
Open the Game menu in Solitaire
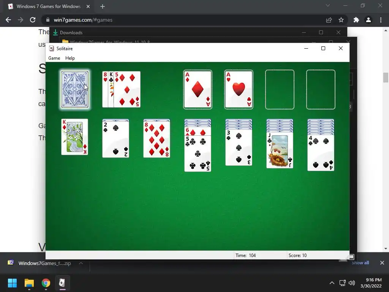coord(54,58)
